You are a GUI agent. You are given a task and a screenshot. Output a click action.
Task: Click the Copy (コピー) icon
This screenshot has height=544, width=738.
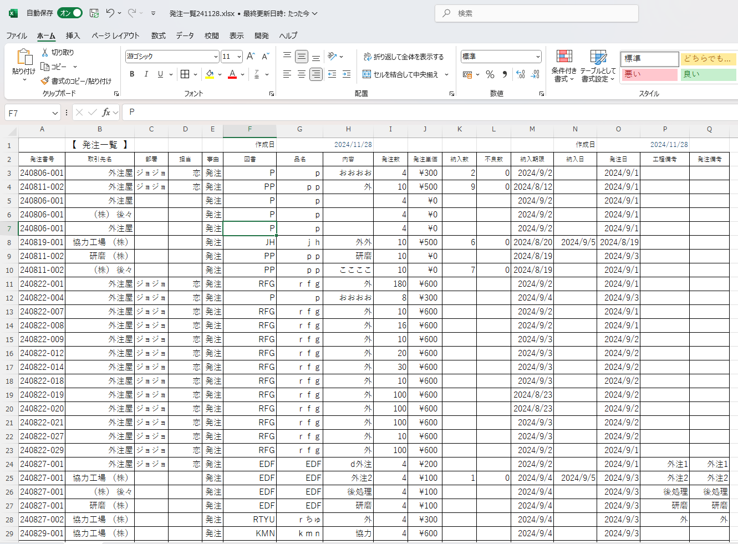[x=45, y=67]
